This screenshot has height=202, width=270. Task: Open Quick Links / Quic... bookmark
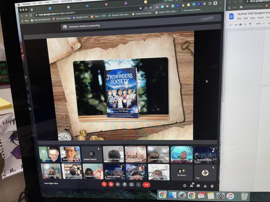pyautogui.click(x=166, y=12)
